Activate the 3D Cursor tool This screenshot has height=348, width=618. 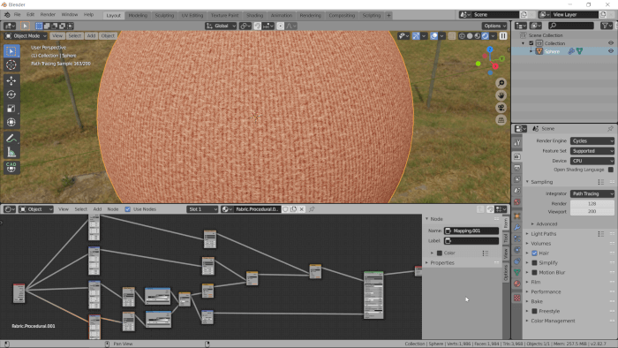[11, 65]
